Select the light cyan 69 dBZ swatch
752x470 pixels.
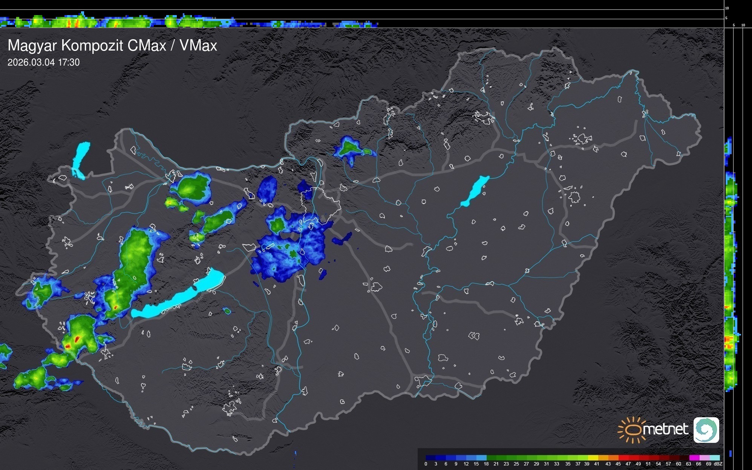click(x=714, y=458)
